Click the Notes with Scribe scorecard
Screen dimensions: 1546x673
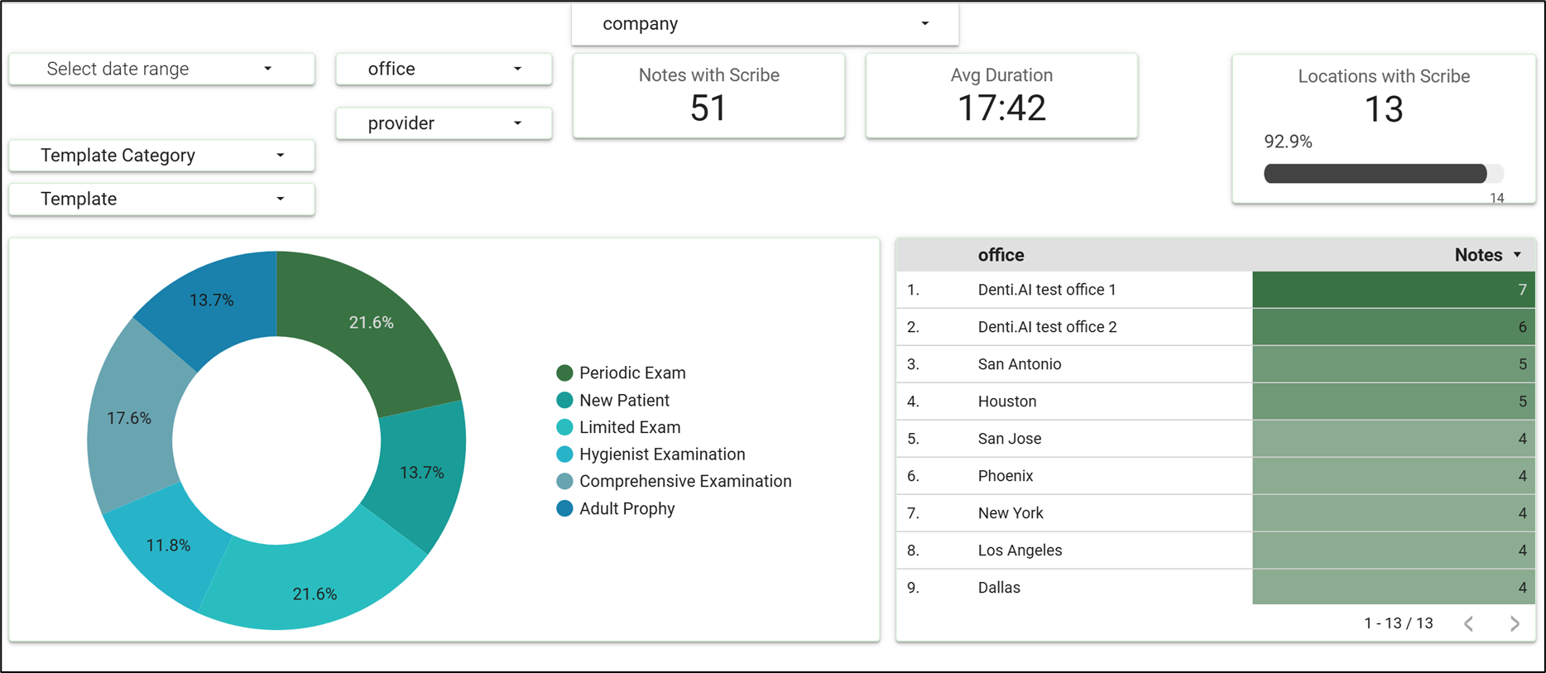(708, 96)
